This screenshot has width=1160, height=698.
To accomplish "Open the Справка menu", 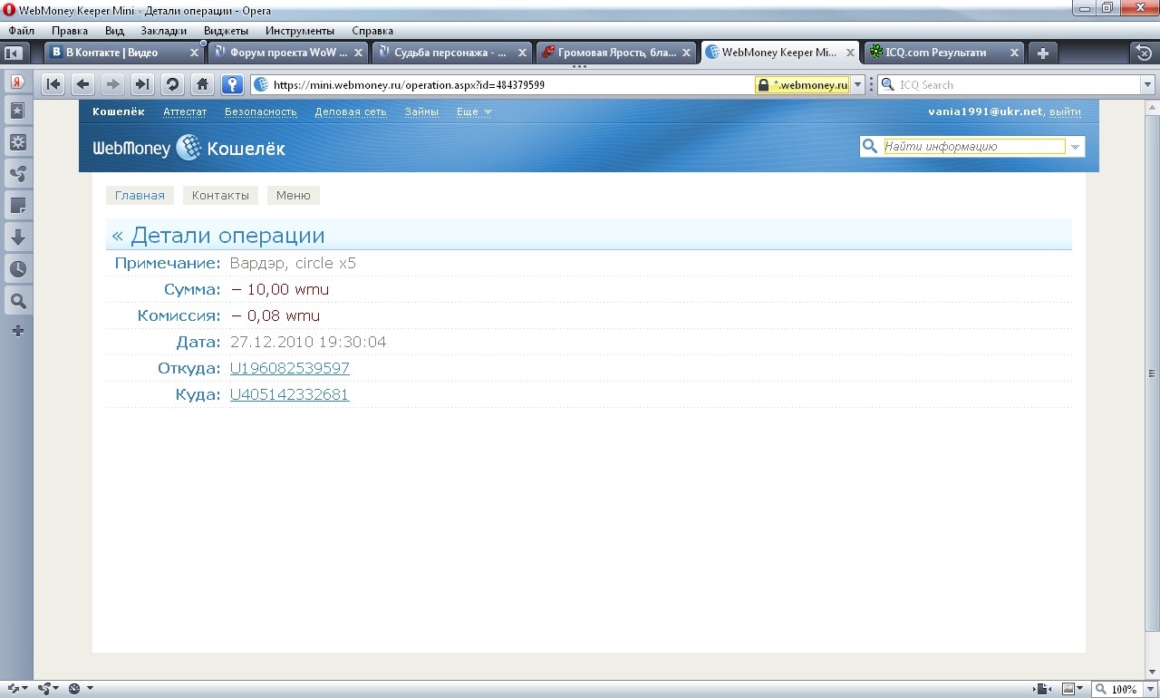I will (372, 31).
